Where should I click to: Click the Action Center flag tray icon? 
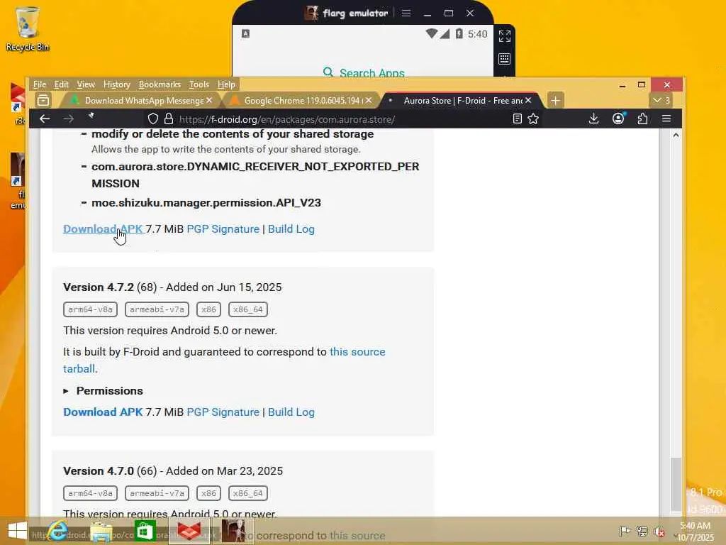point(624,531)
